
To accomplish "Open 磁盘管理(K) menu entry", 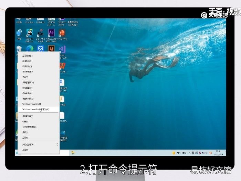I will [x=39, y=93].
